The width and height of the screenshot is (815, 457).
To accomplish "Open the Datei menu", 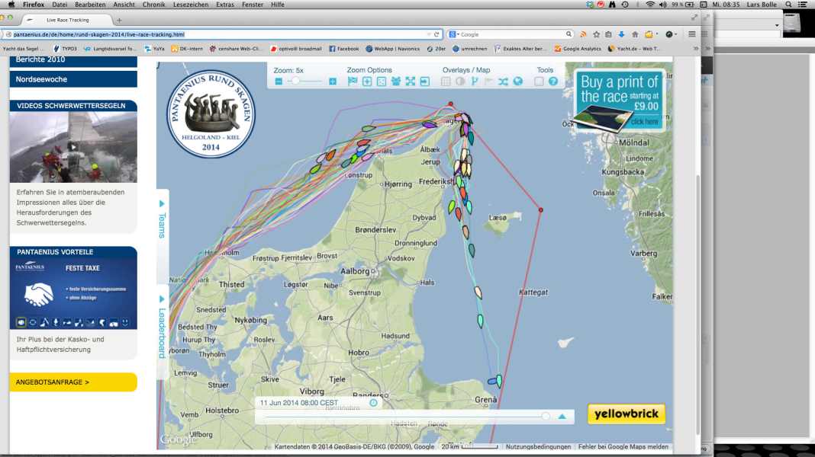I will 60,4.
